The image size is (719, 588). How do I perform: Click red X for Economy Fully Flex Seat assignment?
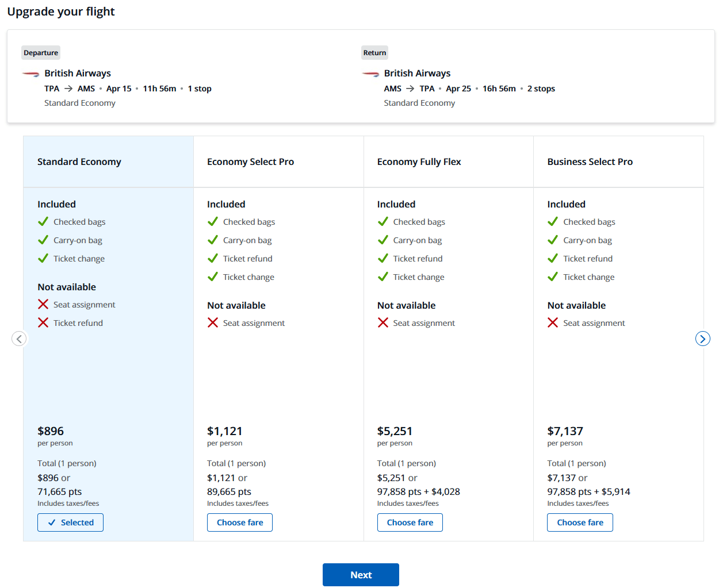(383, 322)
